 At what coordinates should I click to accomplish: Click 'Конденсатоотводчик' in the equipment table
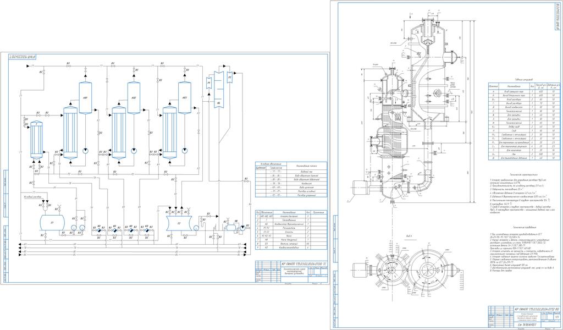288,248
